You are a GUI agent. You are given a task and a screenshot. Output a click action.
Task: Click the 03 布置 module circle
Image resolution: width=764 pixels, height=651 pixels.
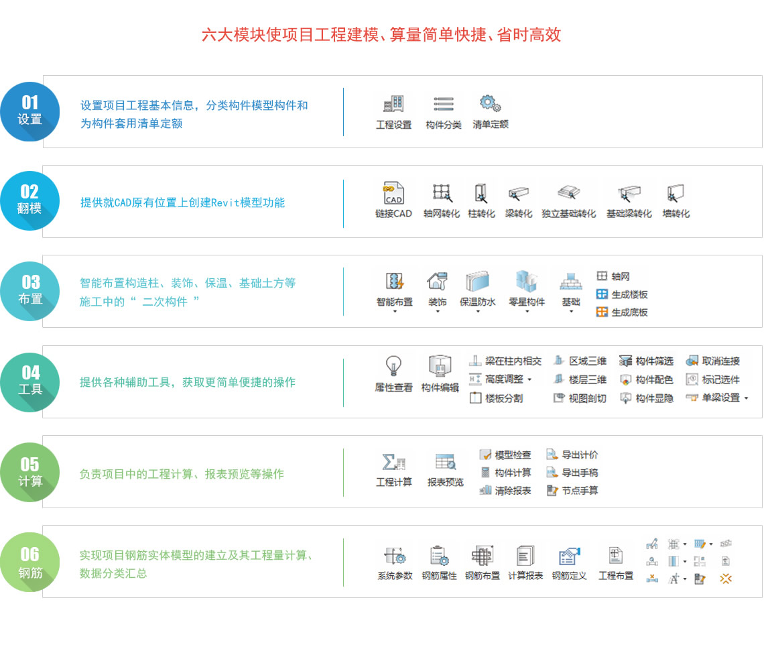click(x=29, y=292)
